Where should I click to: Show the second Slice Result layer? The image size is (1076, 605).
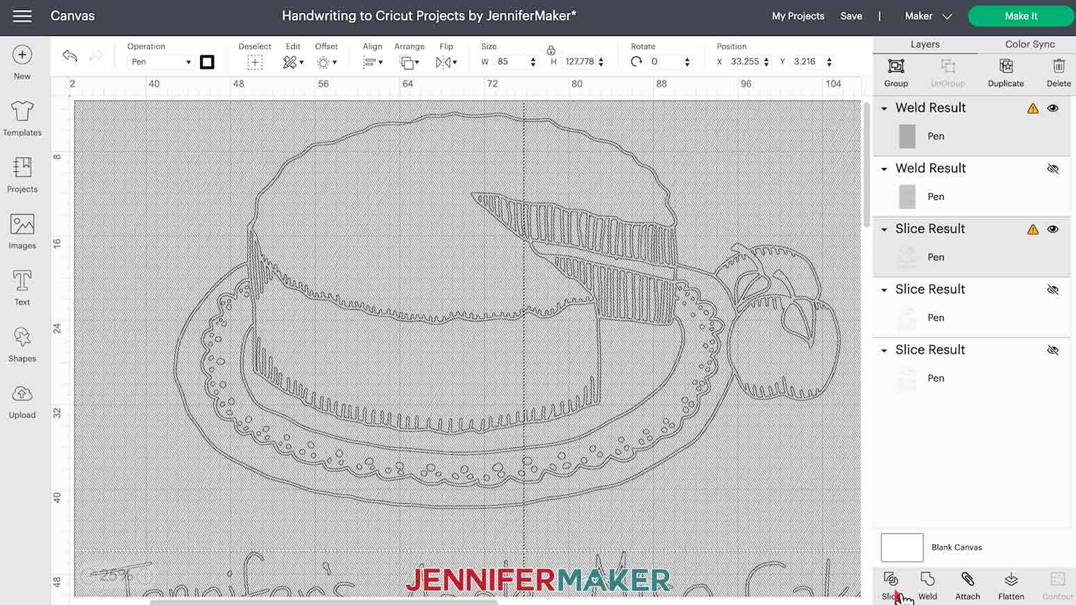click(1053, 289)
